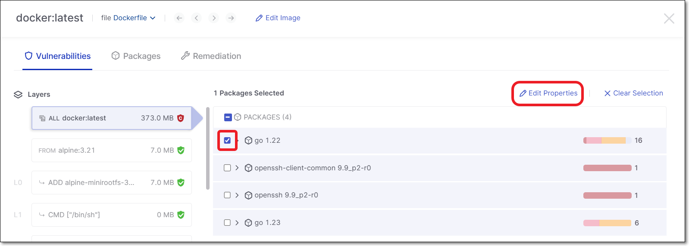Click vulnerability count 16 for go 1.22
Viewport: 689px width, 246px height.
[x=639, y=140]
